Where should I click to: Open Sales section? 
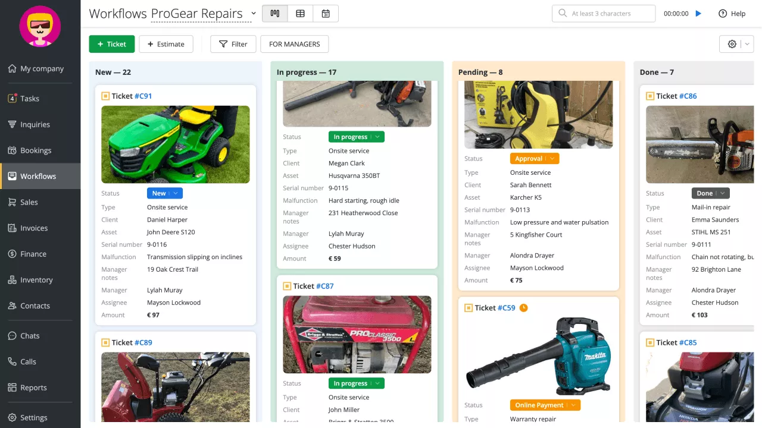[x=40, y=202]
